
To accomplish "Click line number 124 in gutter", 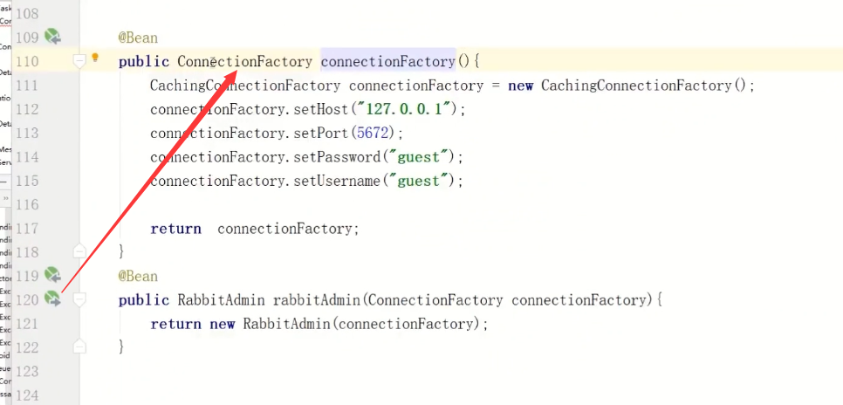I will coord(27,395).
